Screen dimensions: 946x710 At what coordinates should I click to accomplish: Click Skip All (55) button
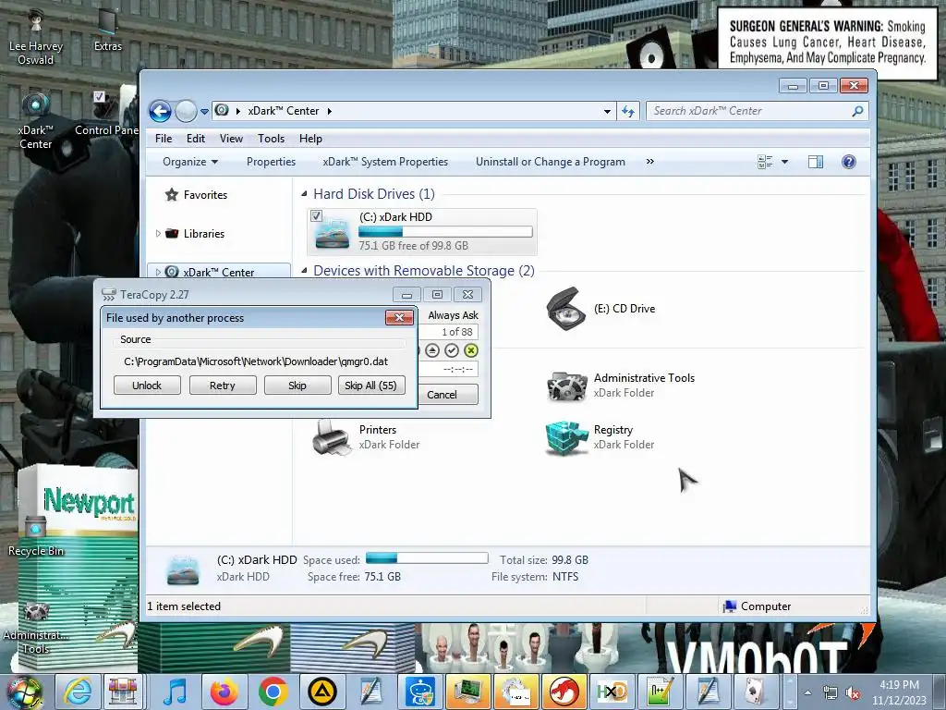(371, 386)
